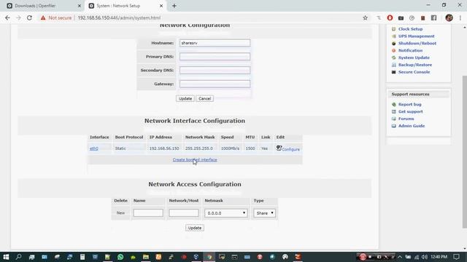This screenshot has height=262, width=467.
Task: Click the page vertical scrollbar
Action: point(465,151)
